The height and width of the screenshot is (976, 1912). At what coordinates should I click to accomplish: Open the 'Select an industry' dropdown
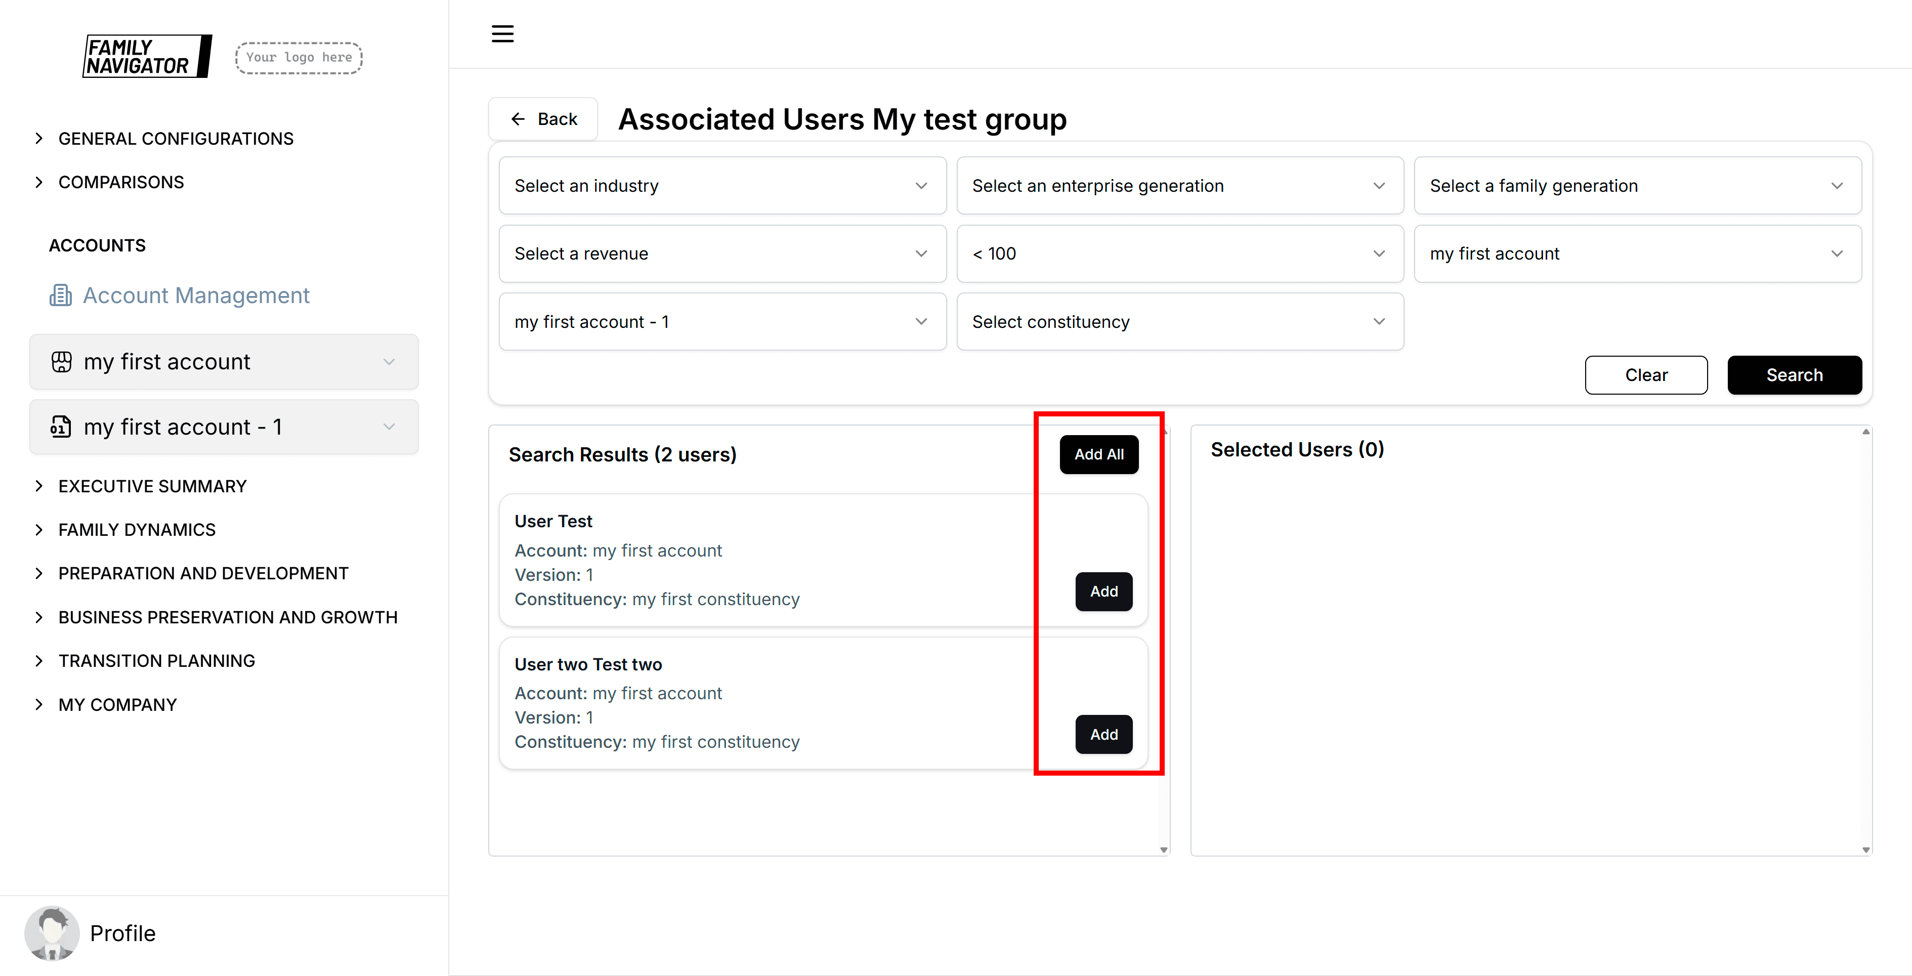coord(721,185)
